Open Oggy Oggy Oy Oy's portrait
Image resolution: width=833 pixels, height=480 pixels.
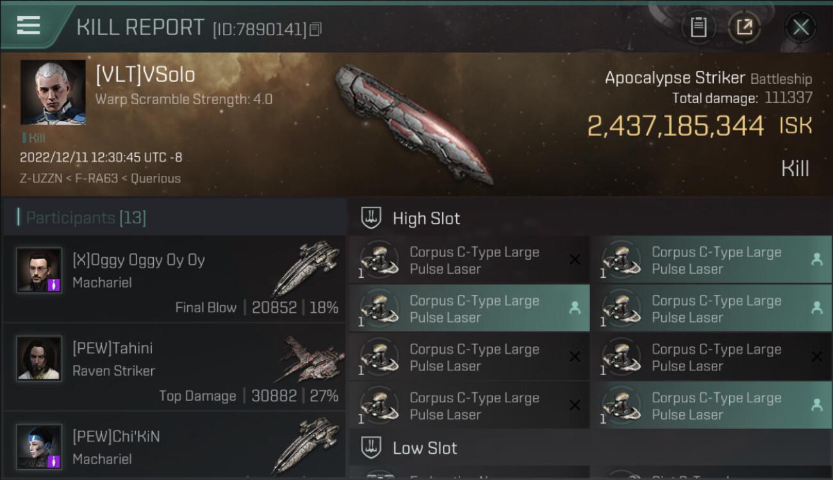39,270
